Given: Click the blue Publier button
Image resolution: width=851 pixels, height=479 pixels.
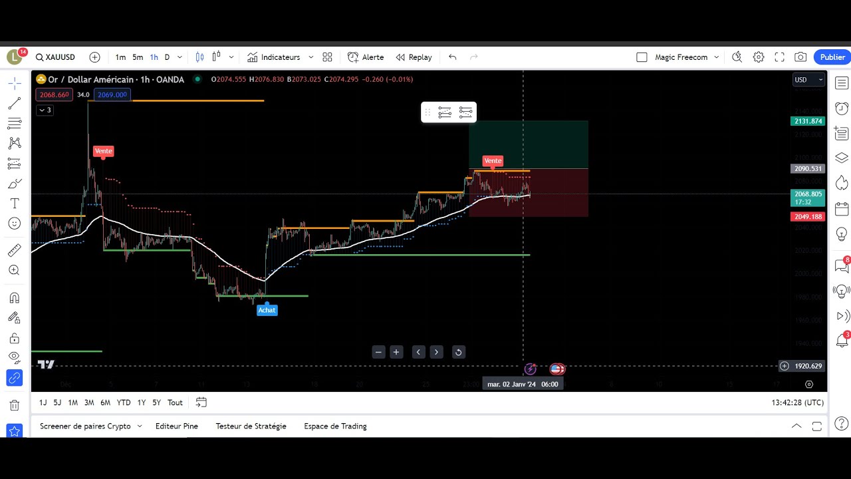Looking at the screenshot, I should tap(832, 57).
